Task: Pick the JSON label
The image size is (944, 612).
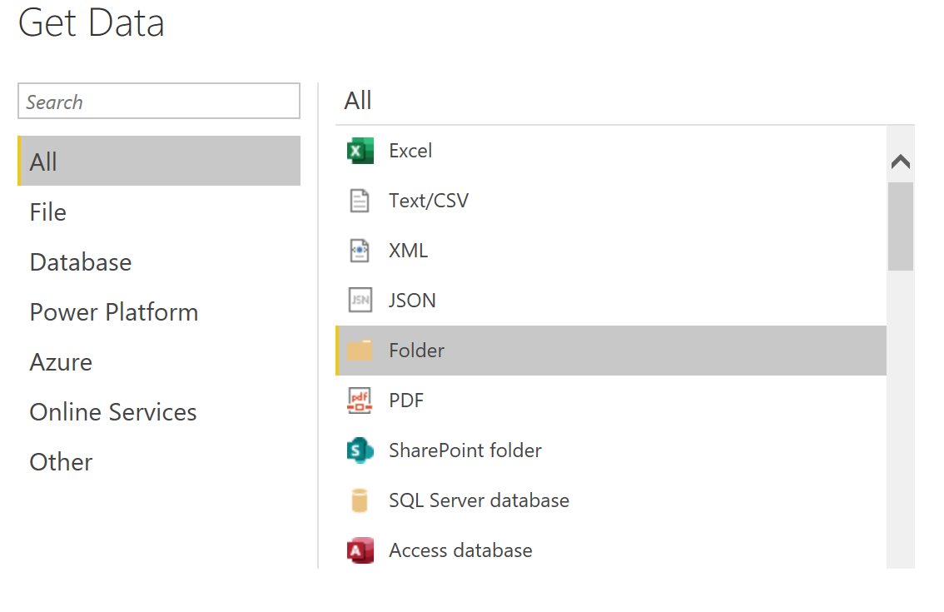Action: (412, 300)
